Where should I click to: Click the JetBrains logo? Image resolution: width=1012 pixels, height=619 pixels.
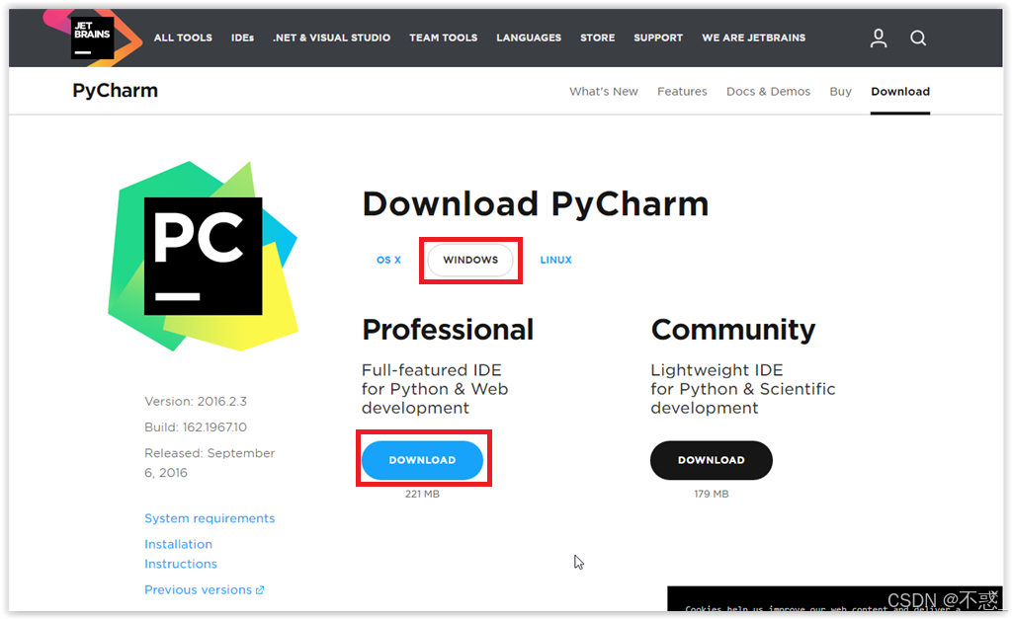[92, 38]
